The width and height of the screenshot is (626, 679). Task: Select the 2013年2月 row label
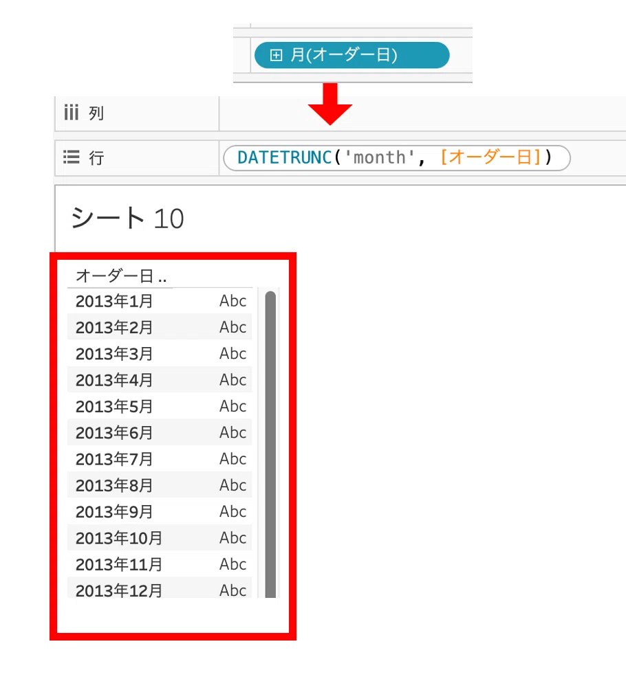pos(114,327)
